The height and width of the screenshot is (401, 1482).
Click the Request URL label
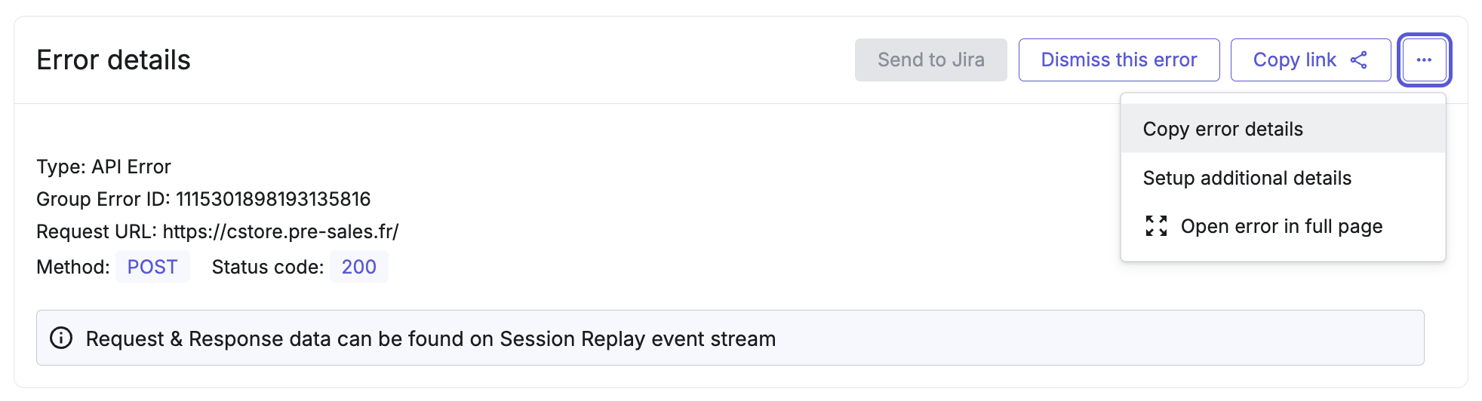coord(96,231)
